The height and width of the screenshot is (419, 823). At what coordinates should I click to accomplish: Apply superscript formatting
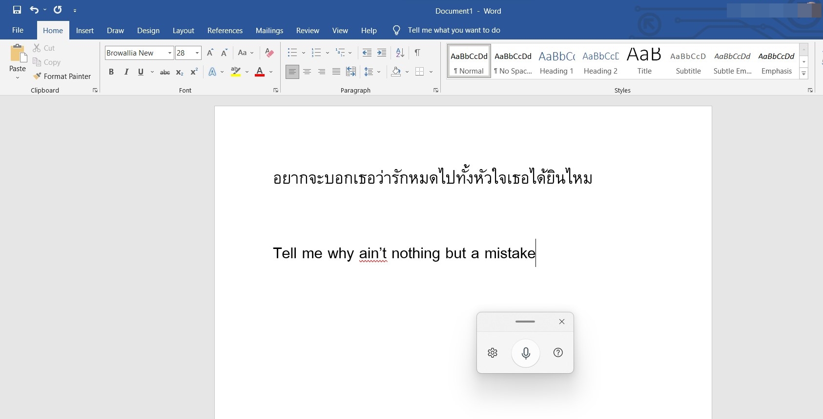pos(194,72)
